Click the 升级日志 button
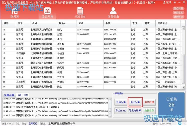 tap(178, 13)
